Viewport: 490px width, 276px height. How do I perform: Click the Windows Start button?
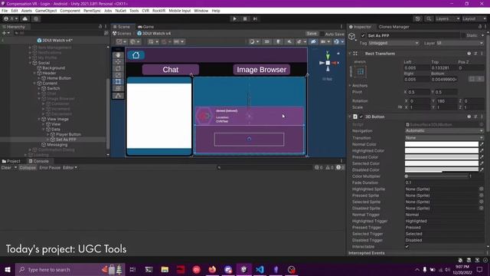coord(8,269)
